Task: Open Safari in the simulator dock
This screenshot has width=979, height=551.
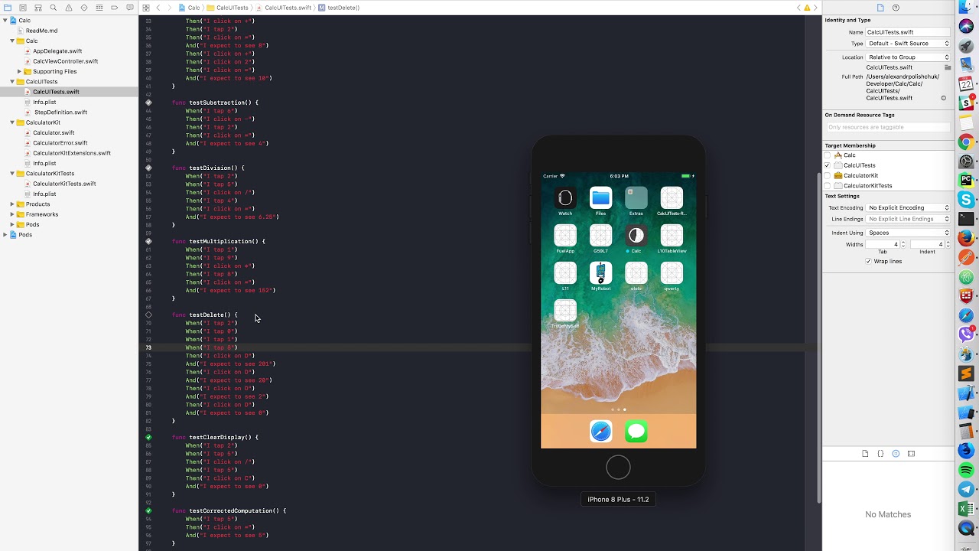Action: pyautogui.click(x=600, y=432)
